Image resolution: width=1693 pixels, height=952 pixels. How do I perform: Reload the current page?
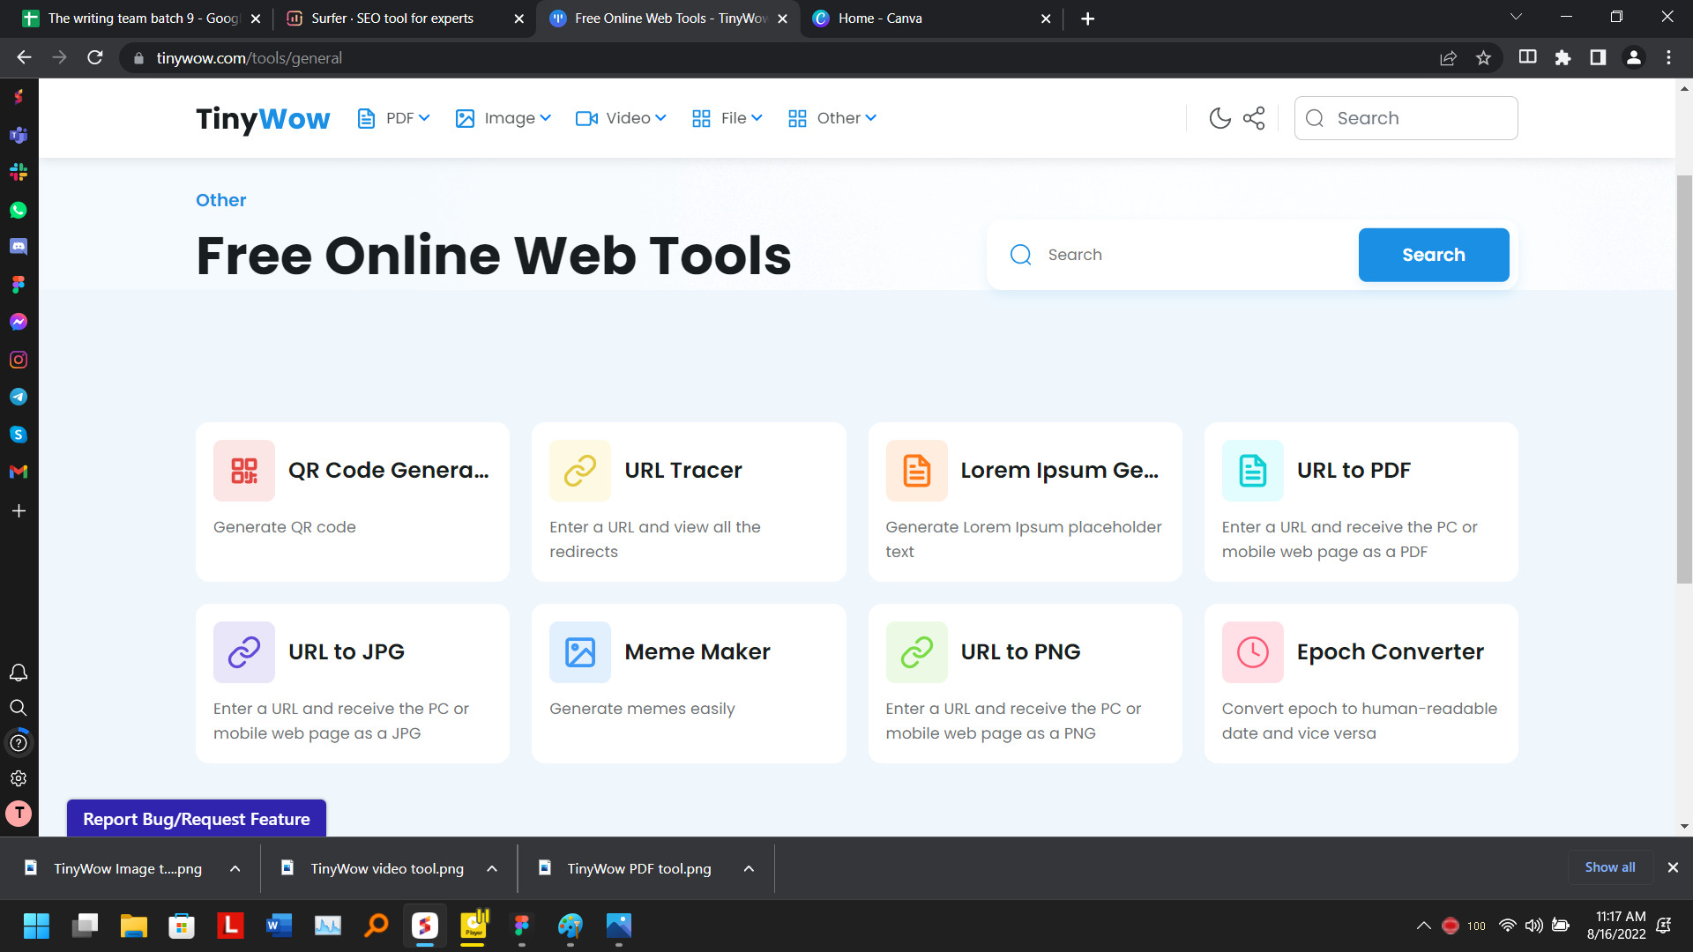pyautogui.click(x=95, y=58)
